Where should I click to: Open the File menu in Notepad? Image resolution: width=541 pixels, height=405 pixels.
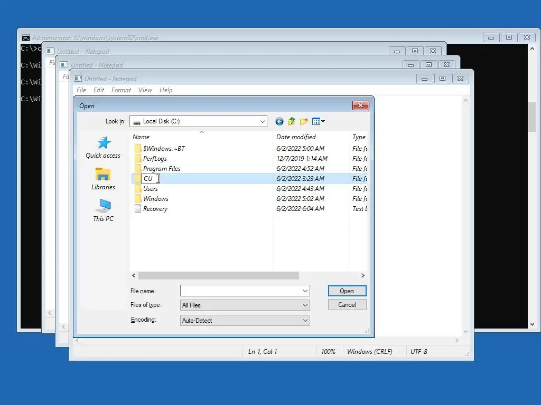coord(81,90)
